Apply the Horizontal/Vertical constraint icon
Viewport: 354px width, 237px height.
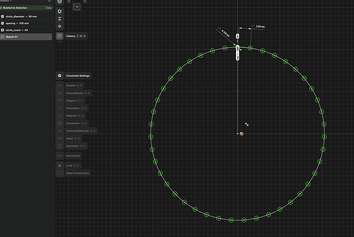pyautogui.click(x=60, y=131)
